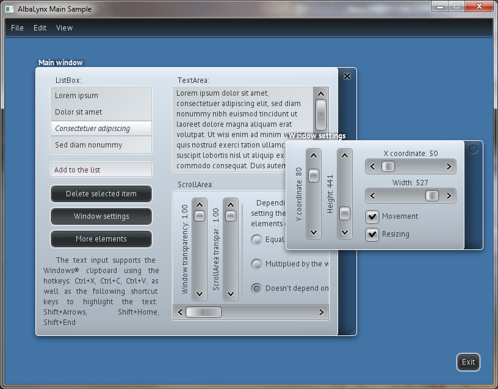Disable the Resizing checkbox
This screenshot has width=498, height=389.
[x=372, y=234]
